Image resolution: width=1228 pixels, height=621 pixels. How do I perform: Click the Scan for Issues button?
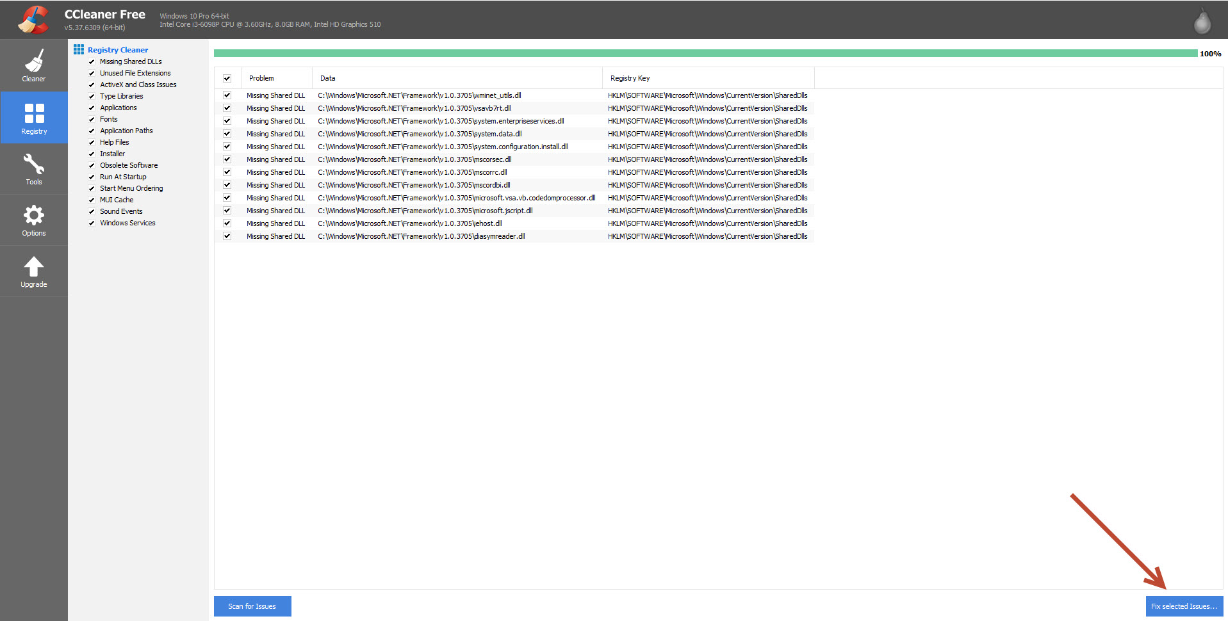click(x=252, y=606)
